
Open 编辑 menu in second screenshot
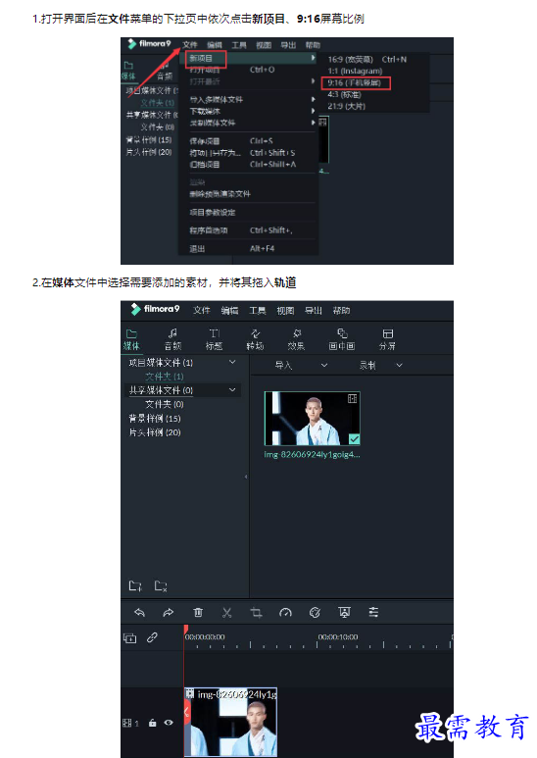tap(229, 310)
